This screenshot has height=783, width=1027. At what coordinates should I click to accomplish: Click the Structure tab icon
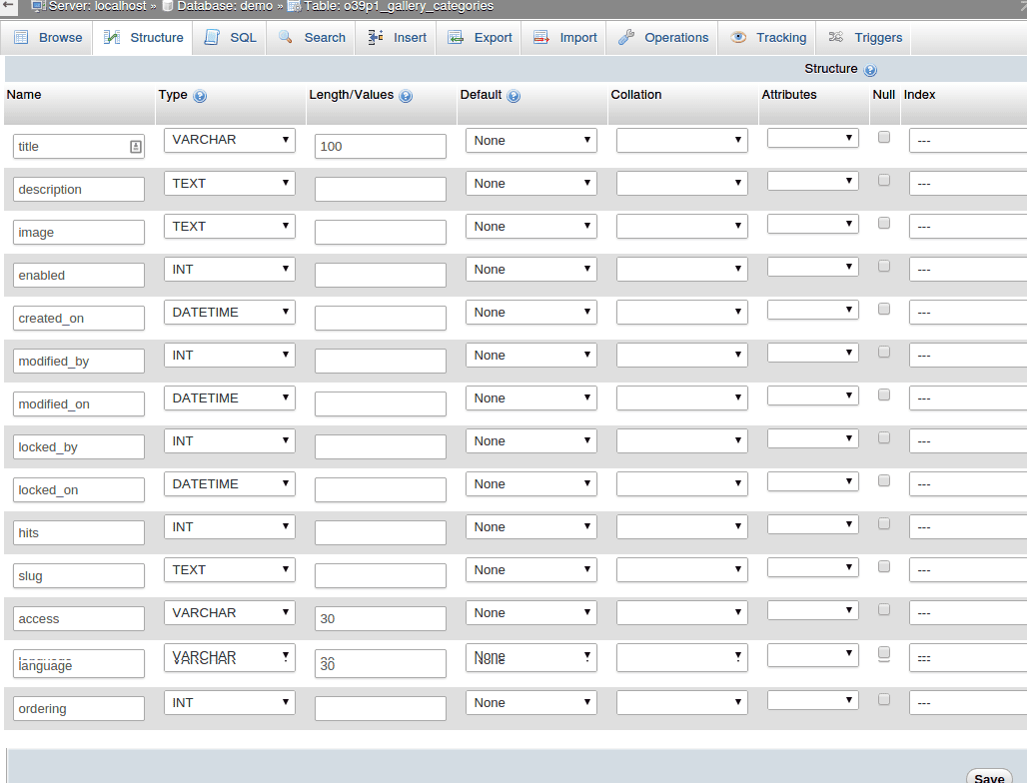coord(112,37)
